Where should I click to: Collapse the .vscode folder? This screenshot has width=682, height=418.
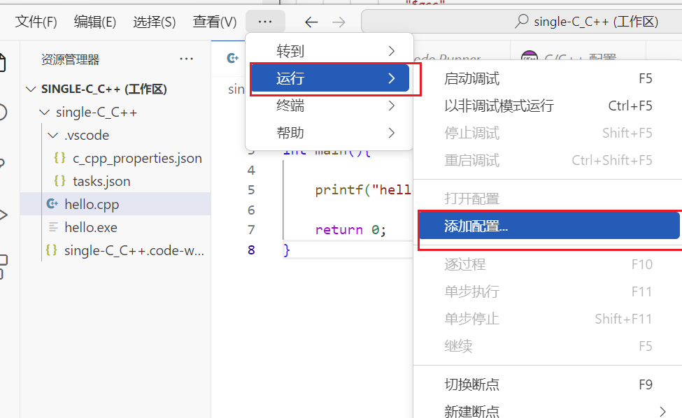click(x=53, y=136)
